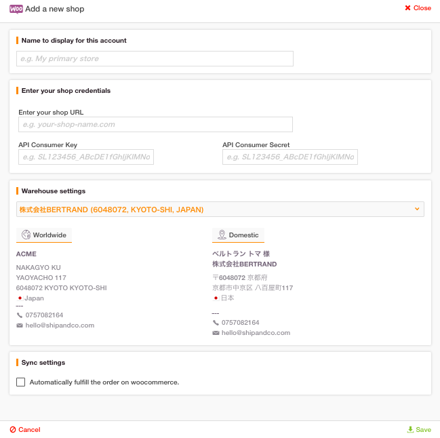
Task: Click the chevron arrow of warehouse dropdown
Action: (417, 209)
